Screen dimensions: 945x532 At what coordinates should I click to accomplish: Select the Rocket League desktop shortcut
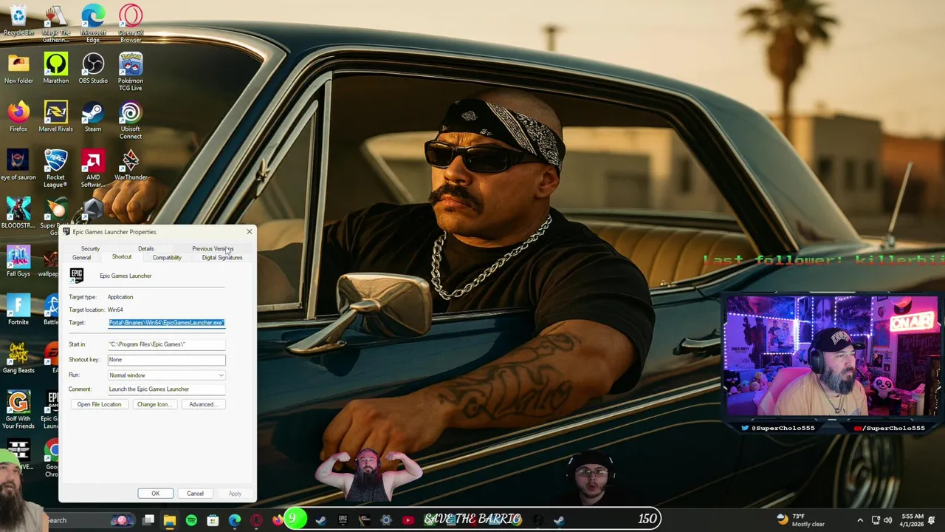(56, 168)
